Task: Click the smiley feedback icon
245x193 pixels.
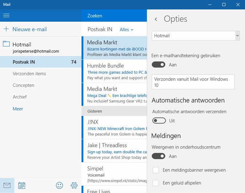Action: pos(59,185)
